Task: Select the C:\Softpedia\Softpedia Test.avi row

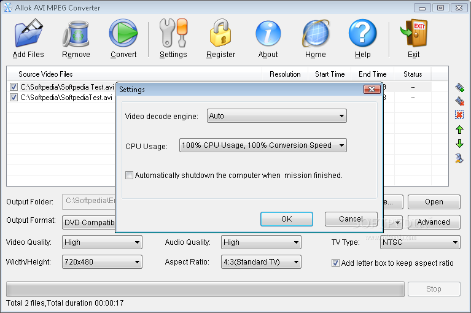Action: pyautogui.click(x=68, y=87)
